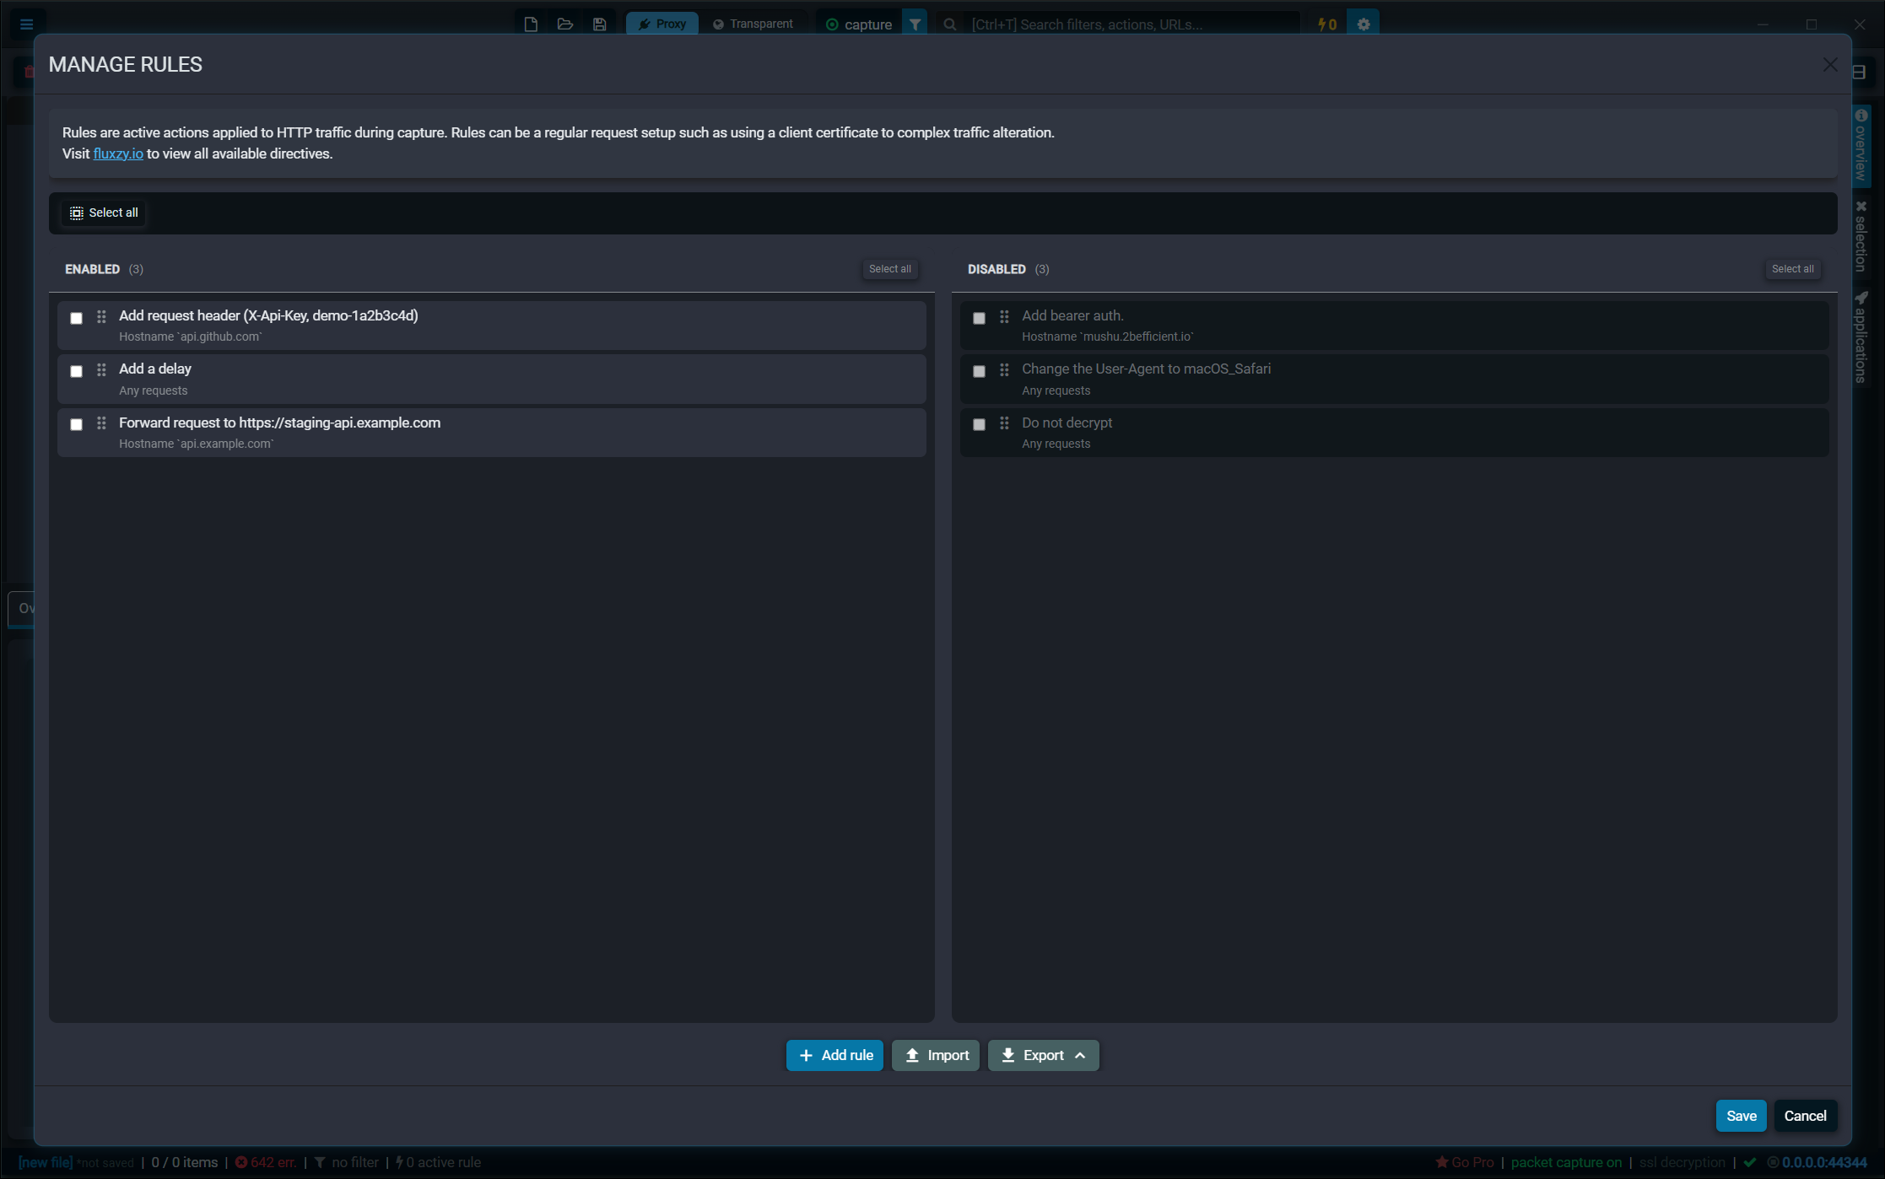This screenshot has width=1885, height=1179.
Task: Click the Save button
Action: pyautogui.click(x=1741, y=1116)
